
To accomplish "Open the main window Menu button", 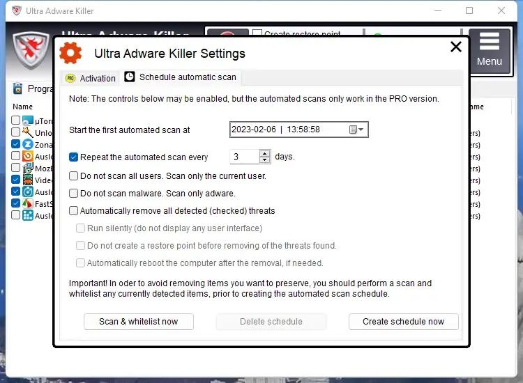I will tap(489, 51).
